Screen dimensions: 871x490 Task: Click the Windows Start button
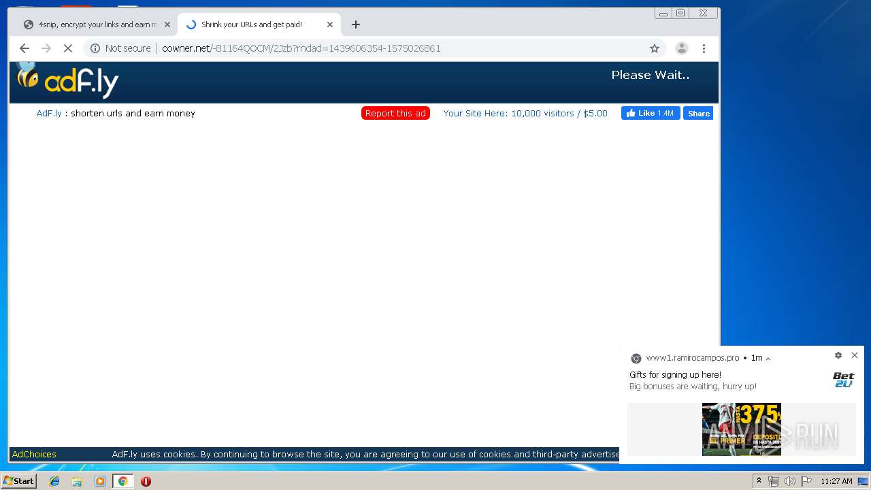click(x=18, y=481)
